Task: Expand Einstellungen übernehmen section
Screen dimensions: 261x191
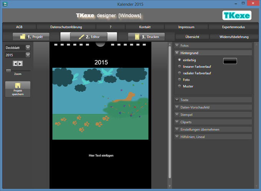Action: click(x=213, y=129)
